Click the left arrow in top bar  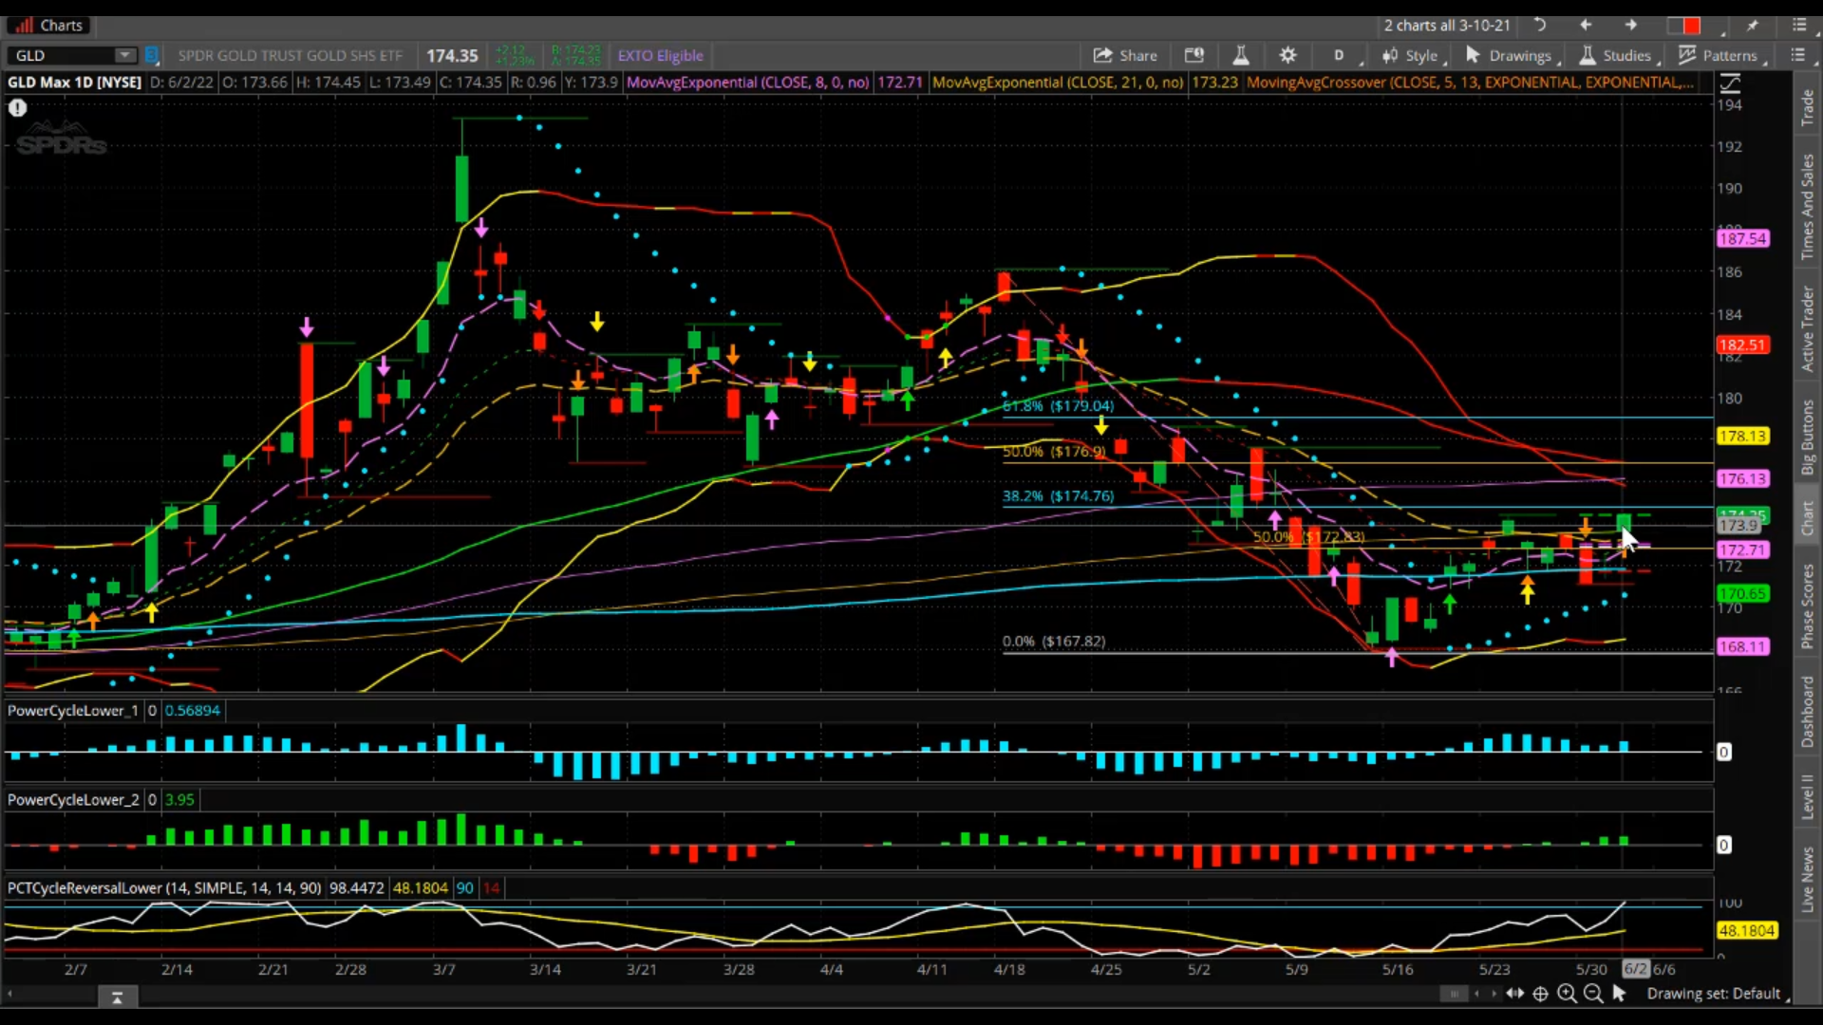1585,26
